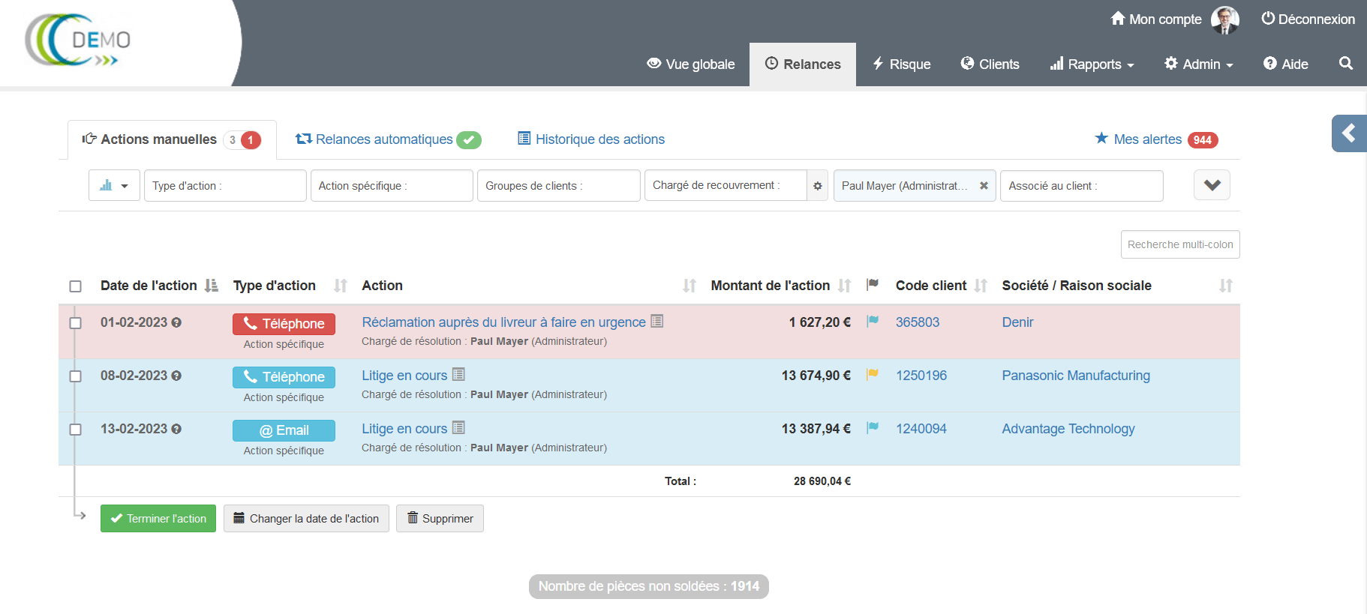
Task: Open note icon beside Réclamation auprès du livreur
Action: click(656, 322)
